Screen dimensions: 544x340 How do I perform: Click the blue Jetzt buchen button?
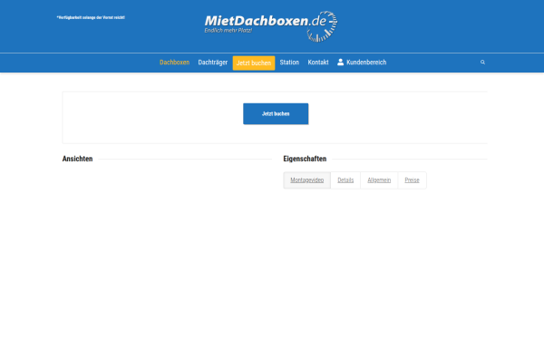click(276, 114)
